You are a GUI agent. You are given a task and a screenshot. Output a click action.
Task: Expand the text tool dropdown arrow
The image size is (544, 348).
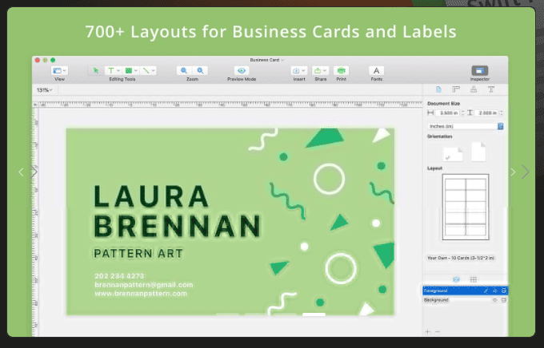click(118, 71)
